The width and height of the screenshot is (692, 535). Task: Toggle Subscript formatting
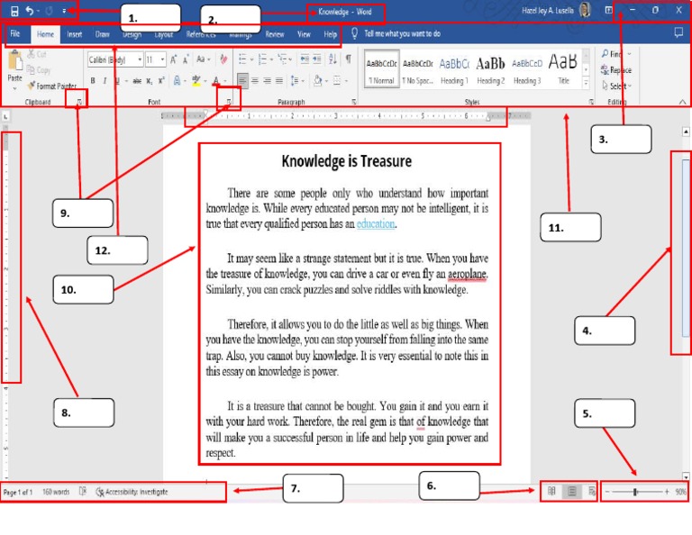[x=150, y=81]
